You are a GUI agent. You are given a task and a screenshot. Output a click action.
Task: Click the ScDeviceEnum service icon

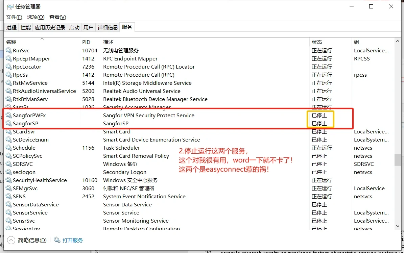tap(9, 140)
